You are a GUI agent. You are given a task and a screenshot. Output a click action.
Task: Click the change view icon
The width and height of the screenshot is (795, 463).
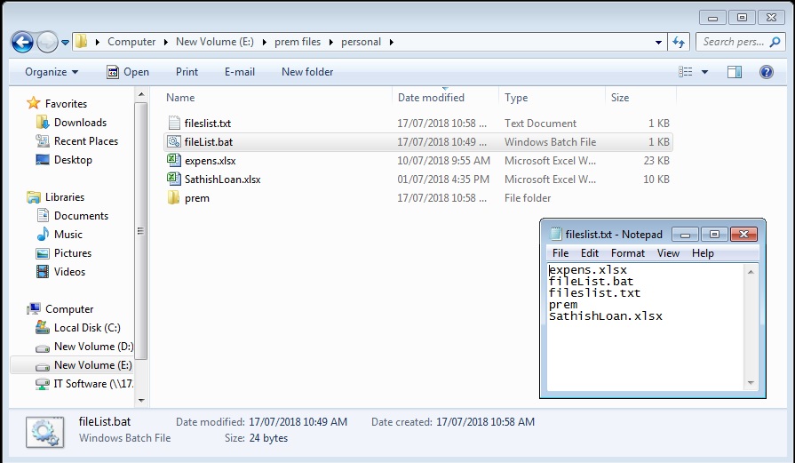(x=685, y=72)
